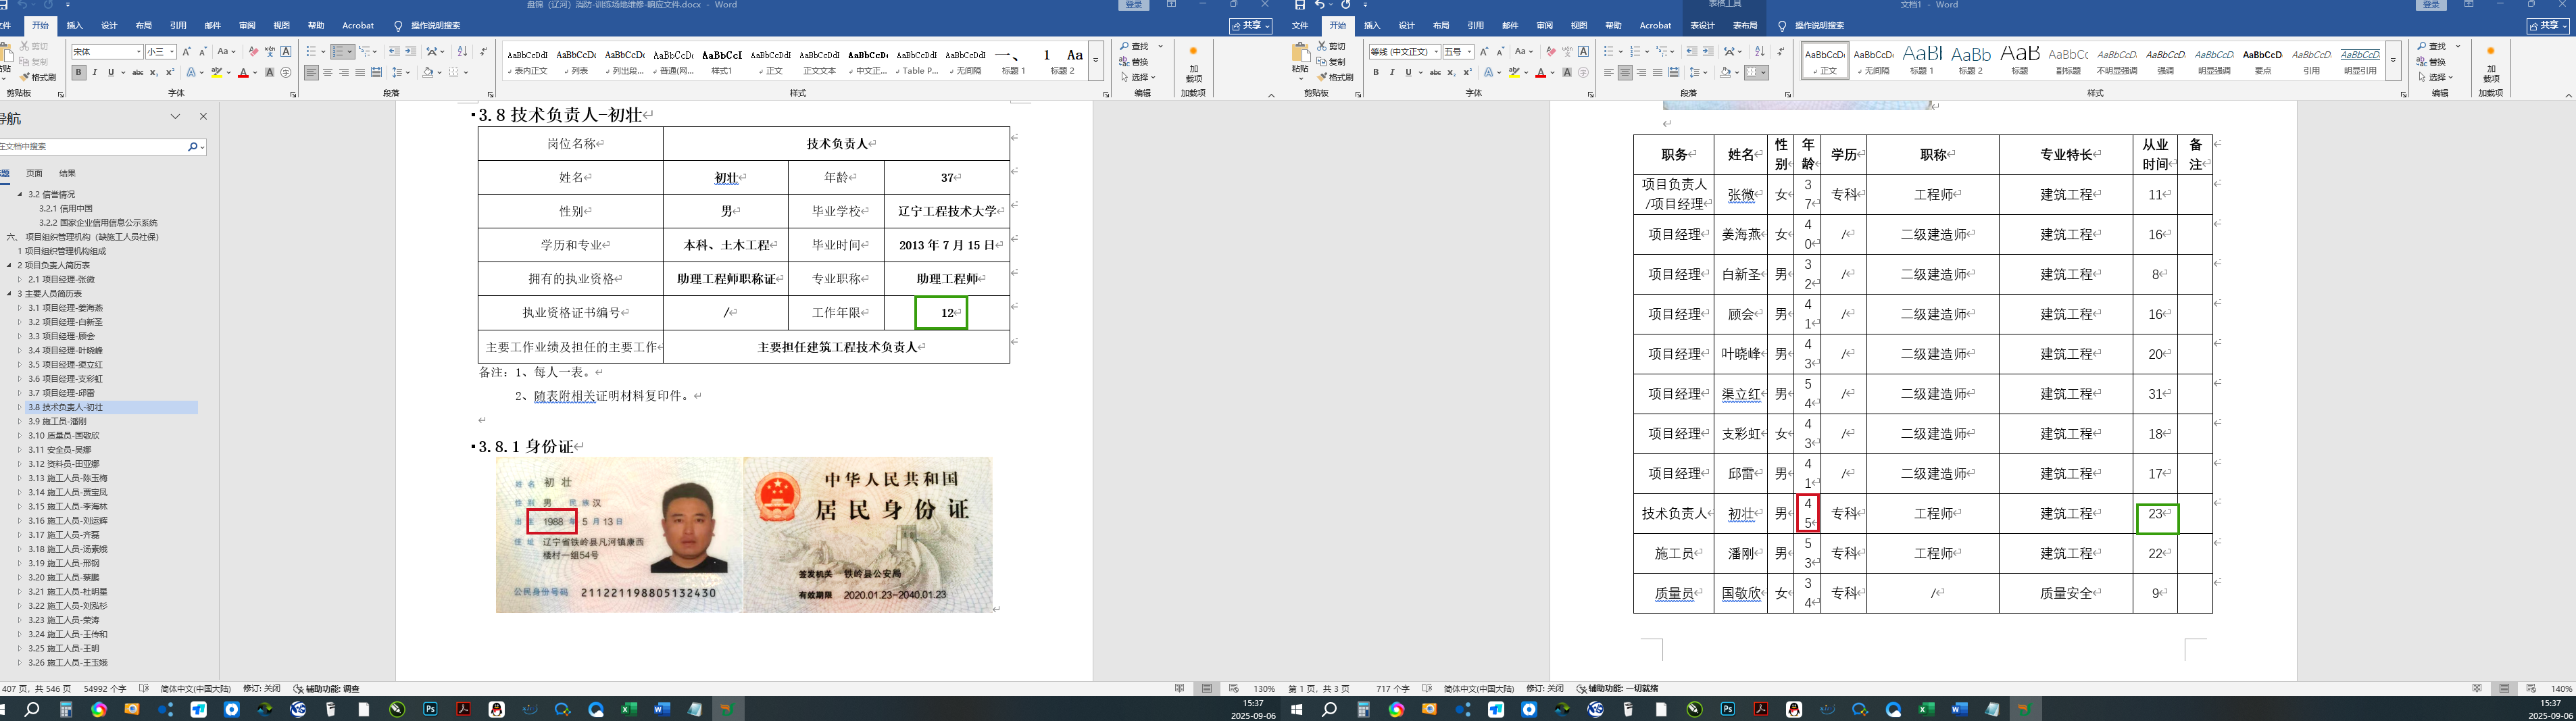This screenshot has width=2576, height=721.
Task: Click the phonetic guide (wén) icon in left window
Action: pyautogui.click(x=270, y=51)
